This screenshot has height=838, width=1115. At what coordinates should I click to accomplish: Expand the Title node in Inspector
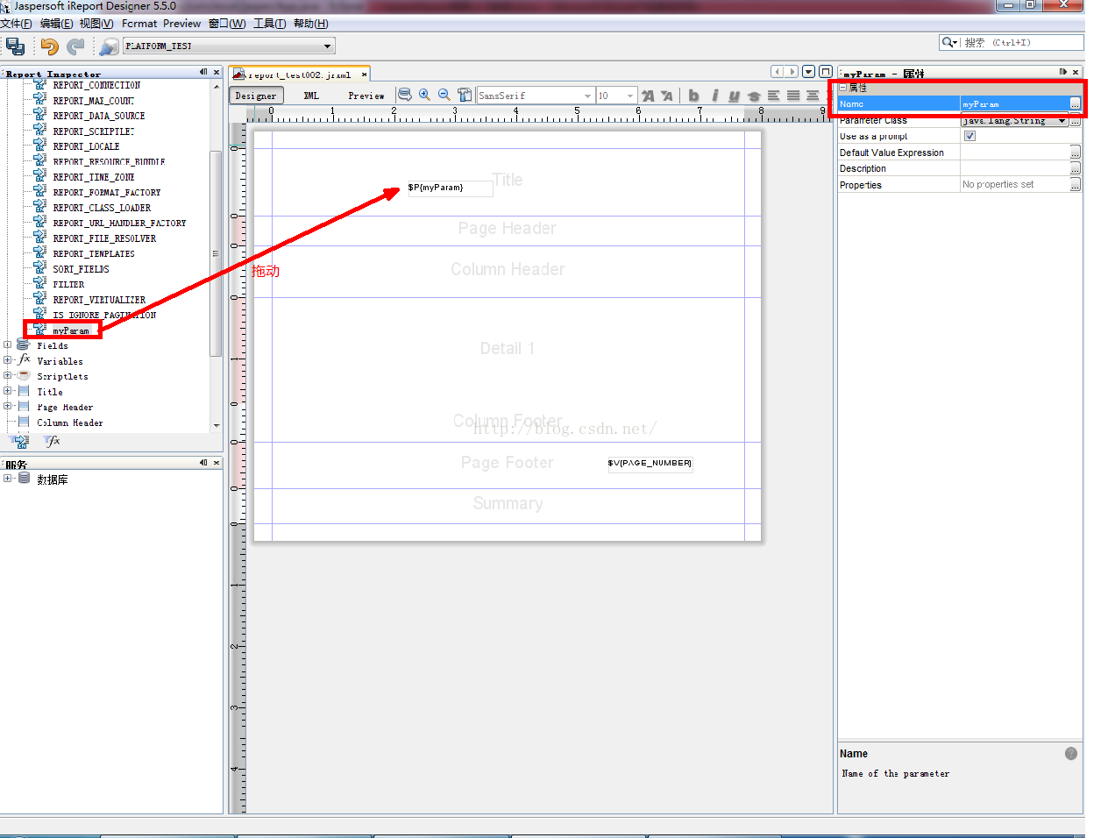(x=8, y=391)
